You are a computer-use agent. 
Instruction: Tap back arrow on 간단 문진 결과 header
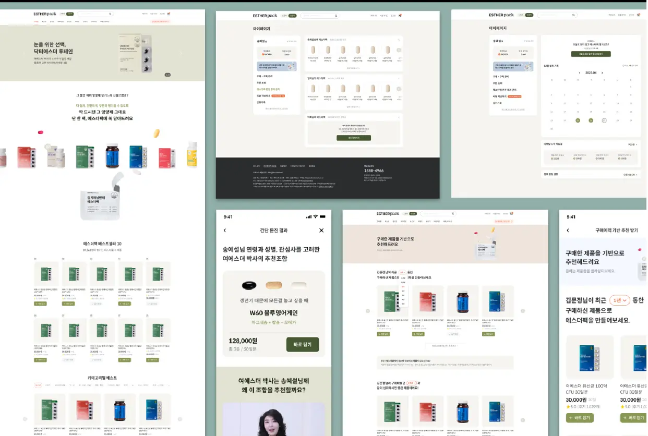225,231
